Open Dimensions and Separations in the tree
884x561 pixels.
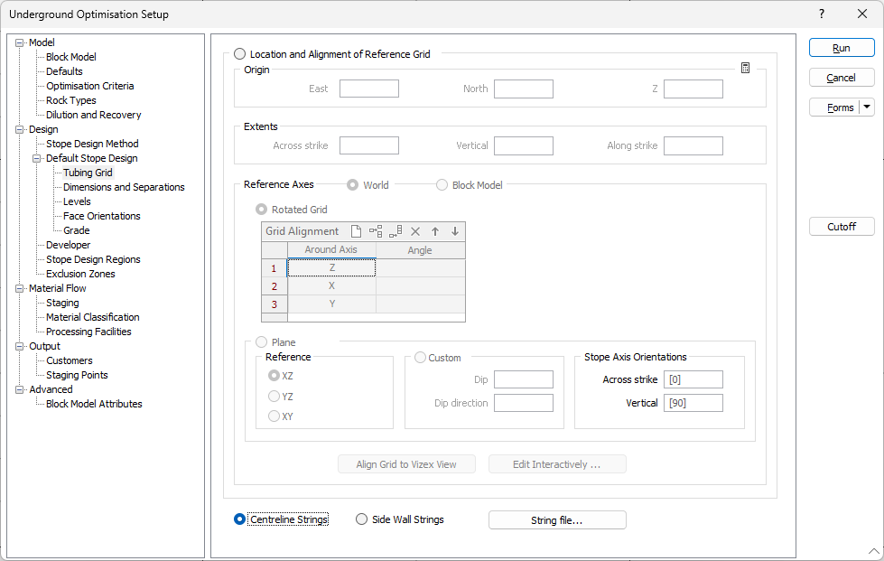click(x=124, y=187)
